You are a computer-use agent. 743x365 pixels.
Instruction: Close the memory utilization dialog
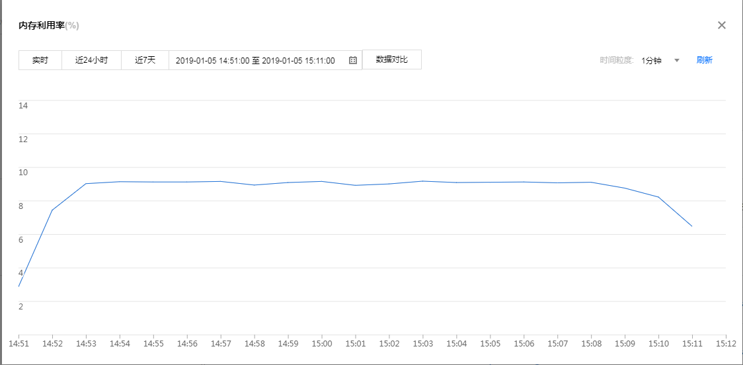pyautogui.click(x=722, y=25)
